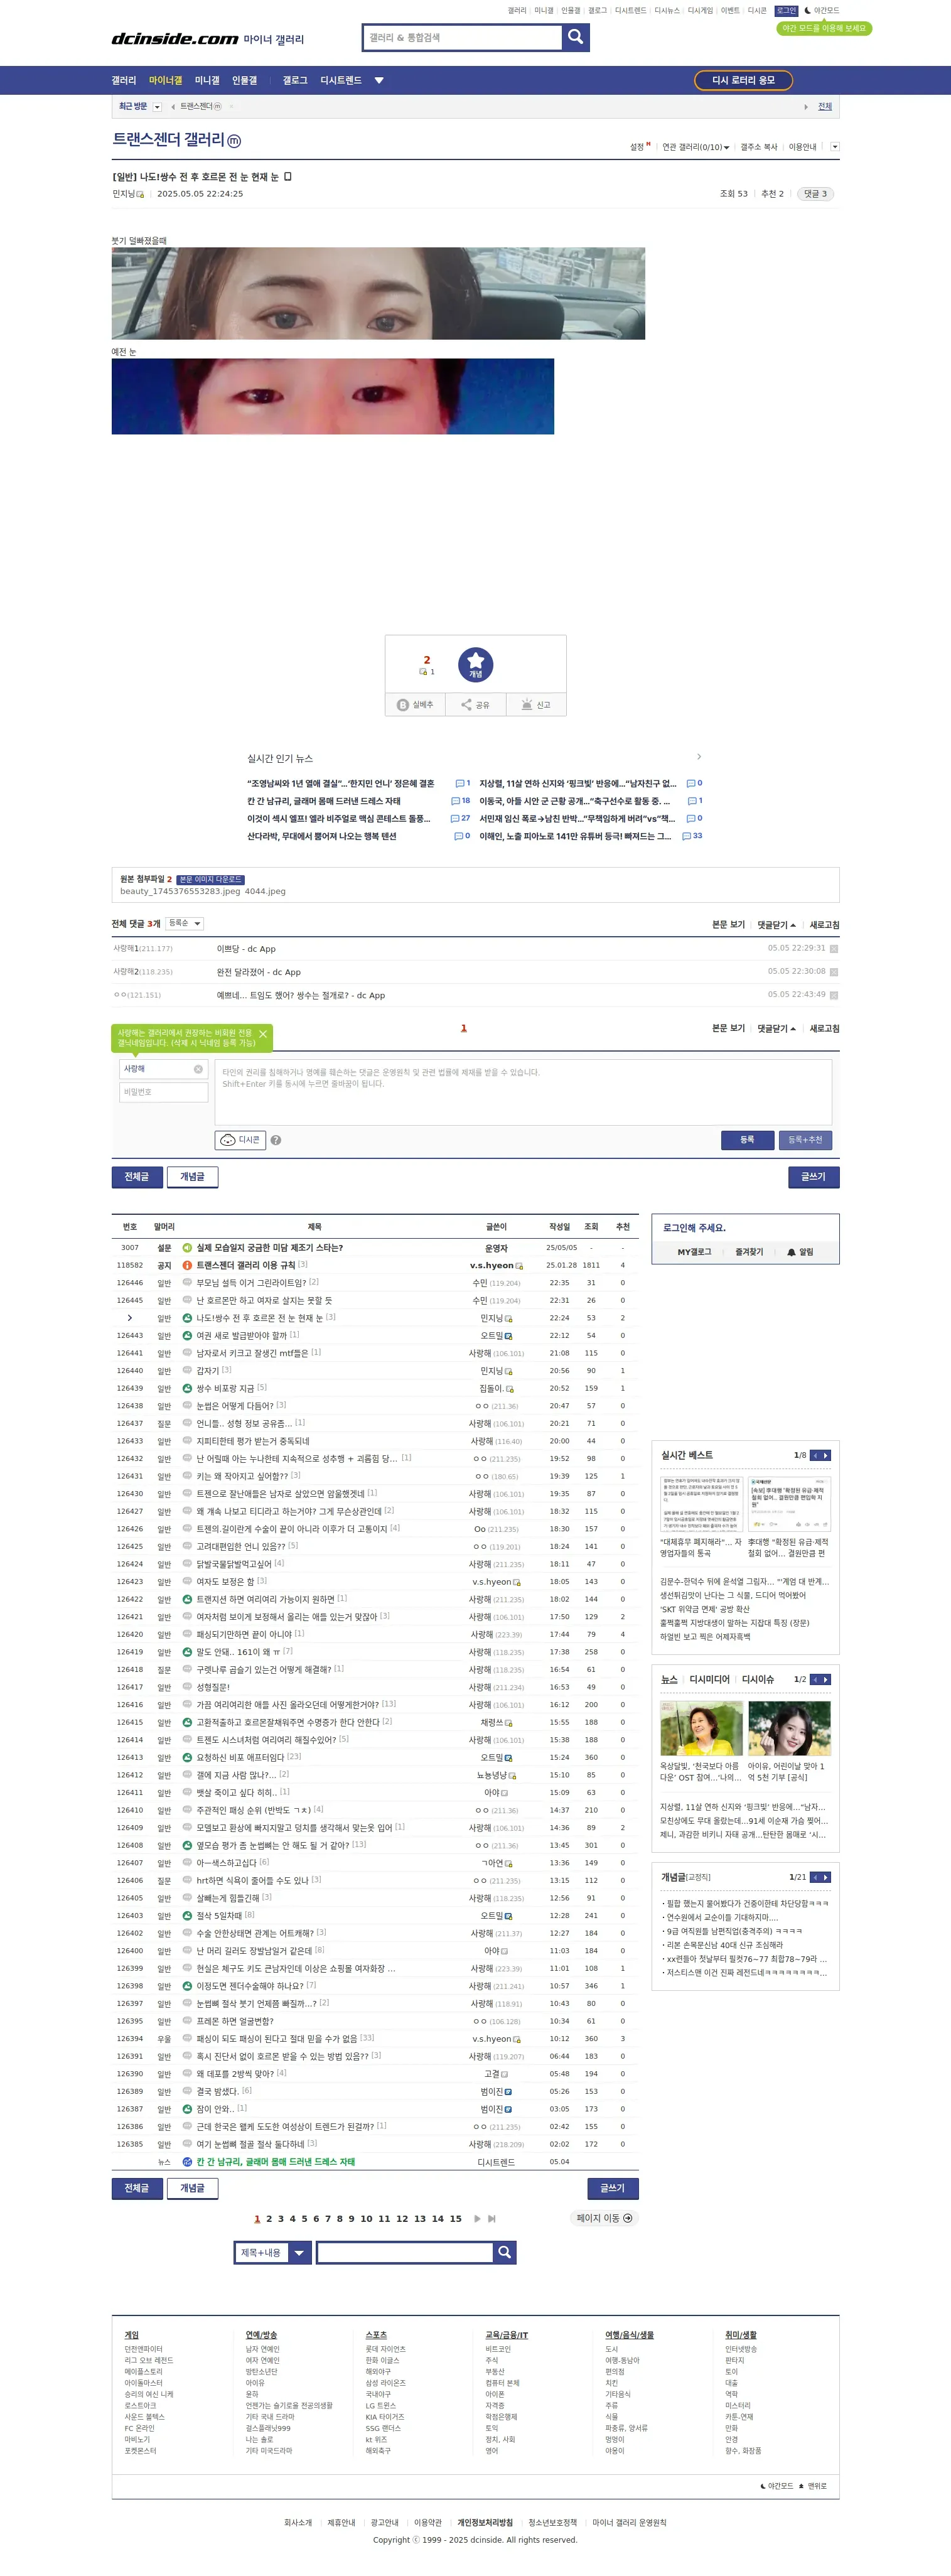Open the 예전 눈 photo
951x2576 pixels.
332,396
